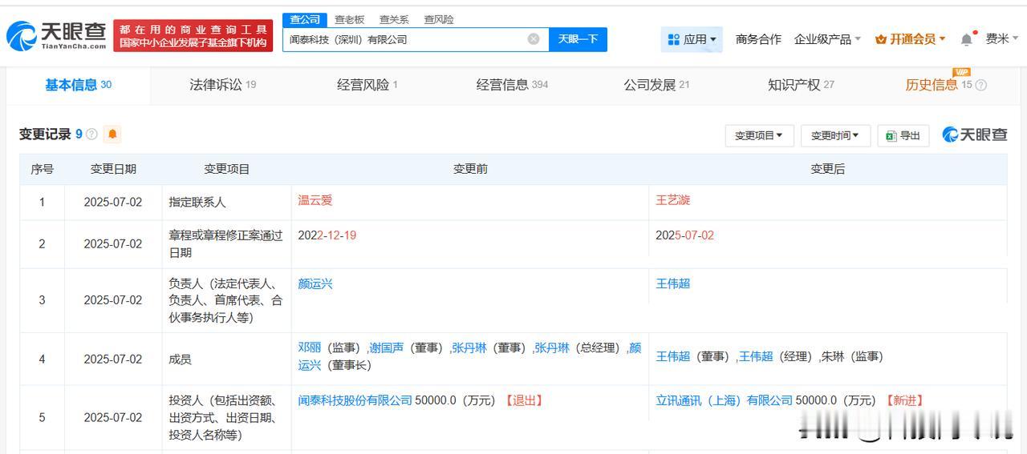Open 张丹琳 (董事) link

(469, 348)
